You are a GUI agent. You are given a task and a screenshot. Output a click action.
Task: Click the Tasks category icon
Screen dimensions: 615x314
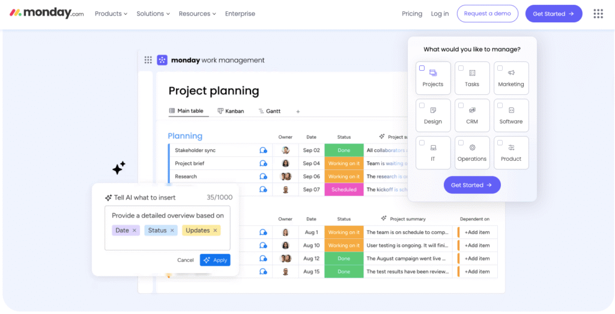pos(472,73)
